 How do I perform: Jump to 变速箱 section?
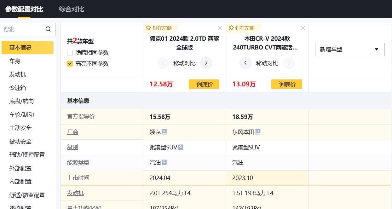[18, 88]
